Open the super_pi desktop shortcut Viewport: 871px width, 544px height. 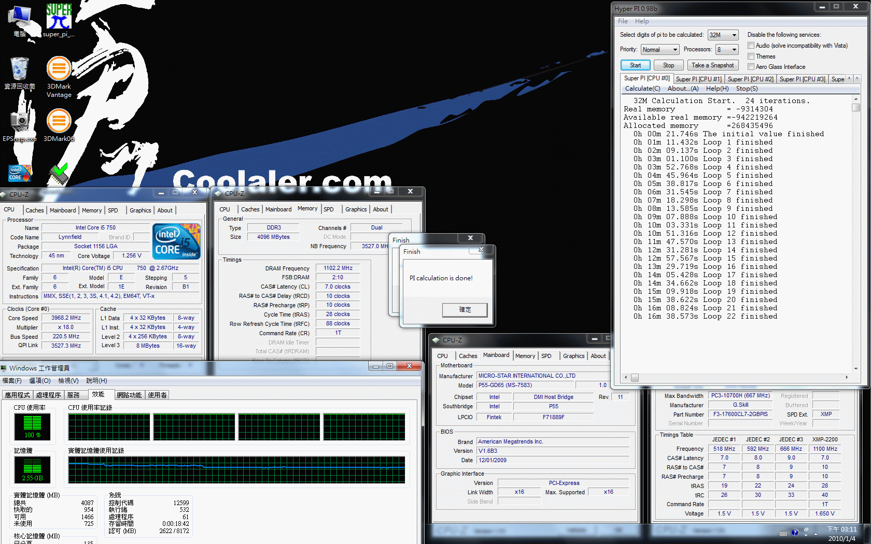(59, 21)
